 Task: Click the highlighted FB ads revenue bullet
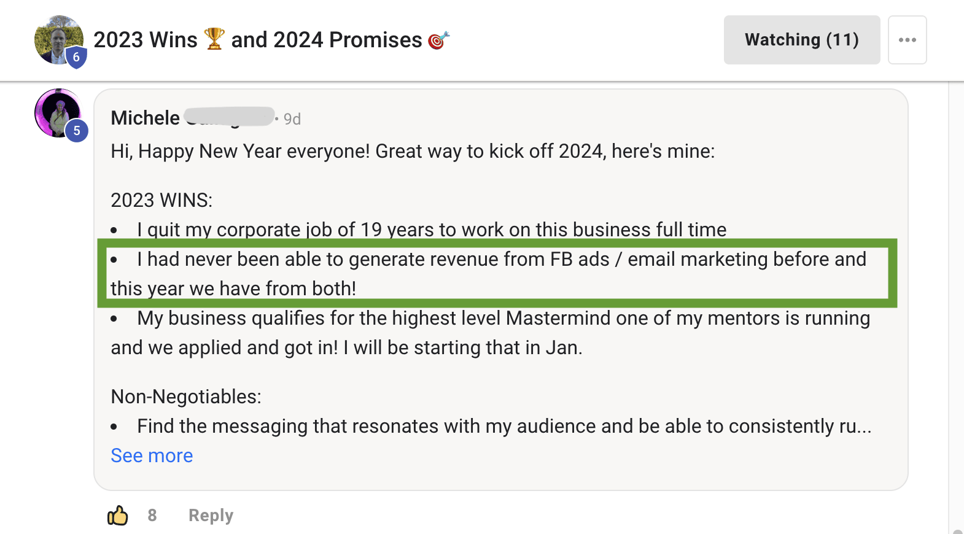pyautogui.click(x=497, y=273)
